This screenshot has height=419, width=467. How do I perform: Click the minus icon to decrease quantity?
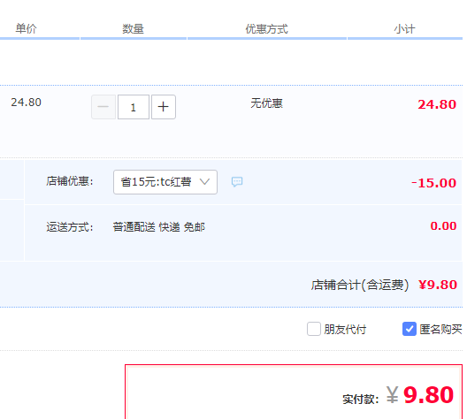click(103, 107)
